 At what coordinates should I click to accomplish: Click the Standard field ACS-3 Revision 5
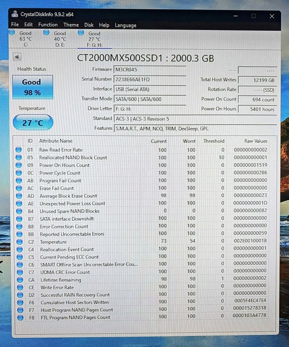click(x=195, y=119)
